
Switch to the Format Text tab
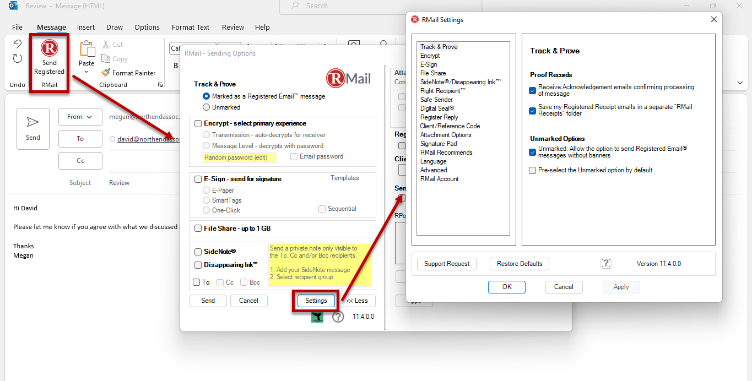point(191,27)
